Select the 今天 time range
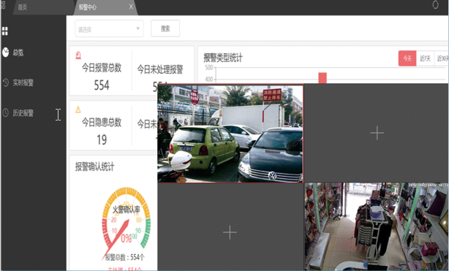The image size is (449, 271). click(407, 58)
